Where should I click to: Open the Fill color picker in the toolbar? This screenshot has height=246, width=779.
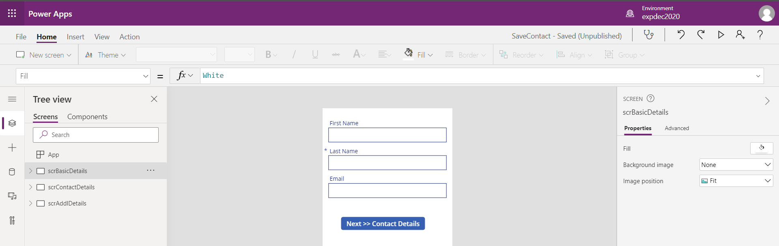(418, 54)
